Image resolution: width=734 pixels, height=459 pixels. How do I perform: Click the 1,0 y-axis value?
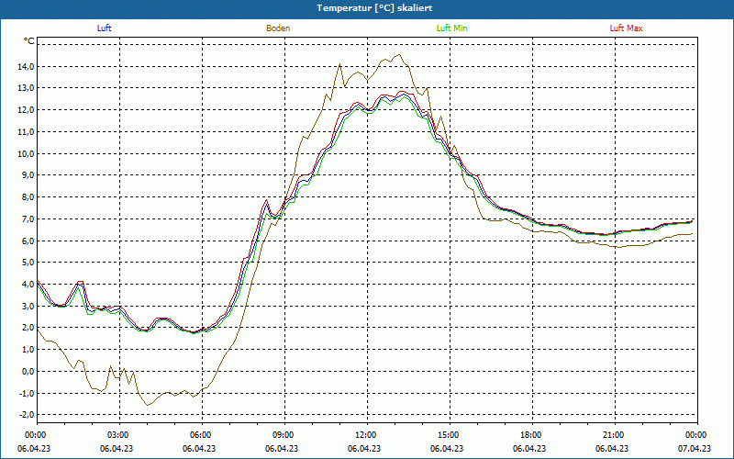[x=28, y=350]
